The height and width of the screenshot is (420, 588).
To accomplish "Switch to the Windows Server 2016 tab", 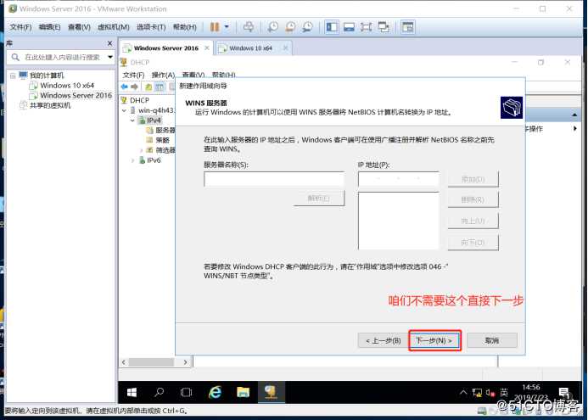I will (166, 48).
